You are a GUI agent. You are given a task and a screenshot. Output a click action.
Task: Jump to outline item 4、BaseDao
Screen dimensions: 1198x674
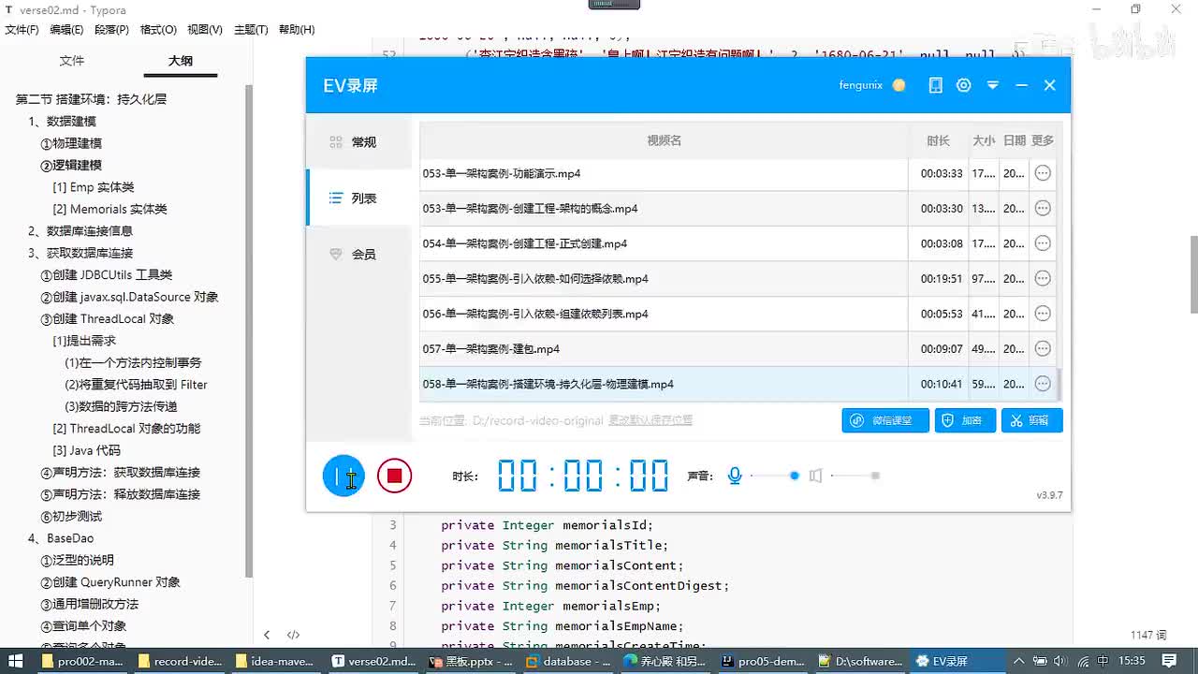(x=61, y=538)
